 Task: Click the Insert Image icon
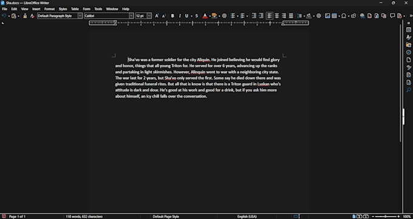(327, 16)
